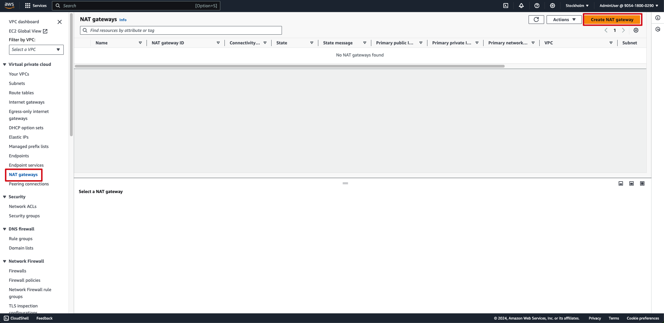Image resolution: width=664 pixels, height=323 pixels.
Task: Switch details pane to full-screen view
Action: (642, 183)
